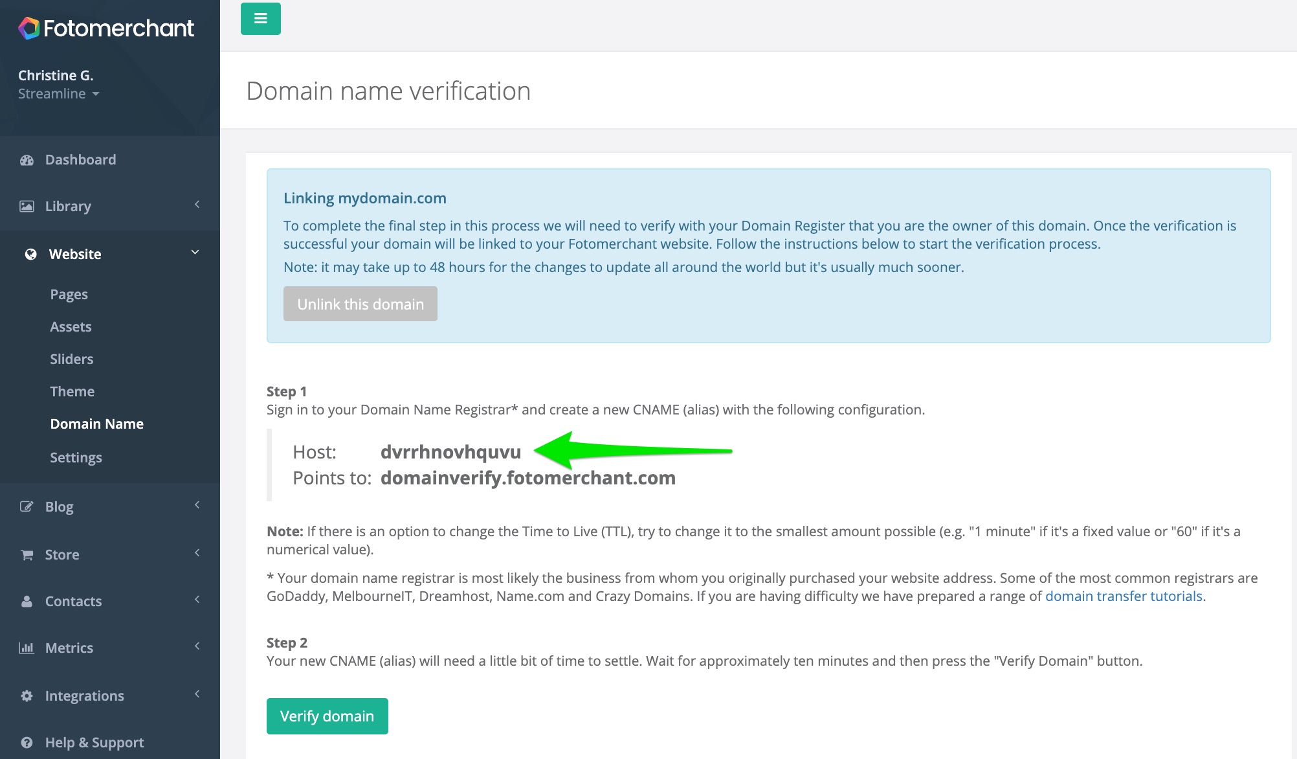Image resolution: width=1297 pixels, height=759 pixels.
Task: Open Theme under Website
Action: (72, 392)
